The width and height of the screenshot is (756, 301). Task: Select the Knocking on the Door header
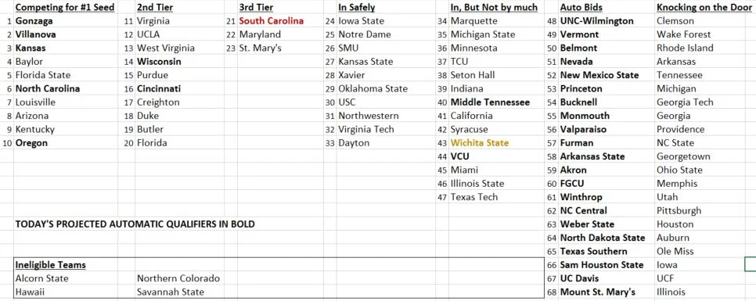(704, 7)
